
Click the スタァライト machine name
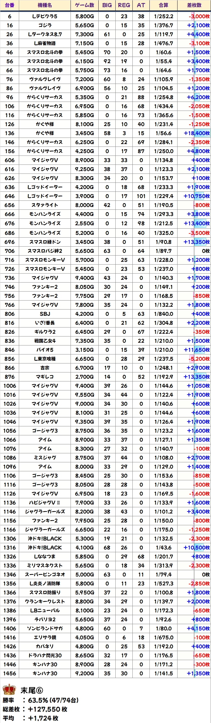[45, 205]
